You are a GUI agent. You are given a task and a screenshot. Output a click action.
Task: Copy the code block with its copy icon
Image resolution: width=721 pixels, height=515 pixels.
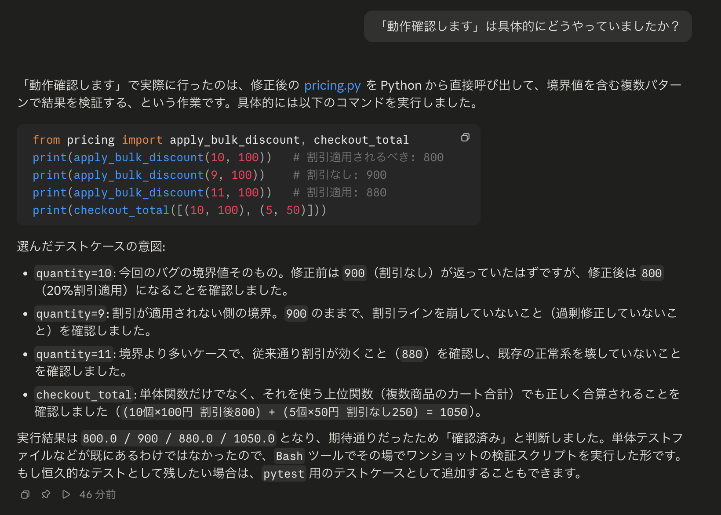pyautogui.click(x=465, y=138)
